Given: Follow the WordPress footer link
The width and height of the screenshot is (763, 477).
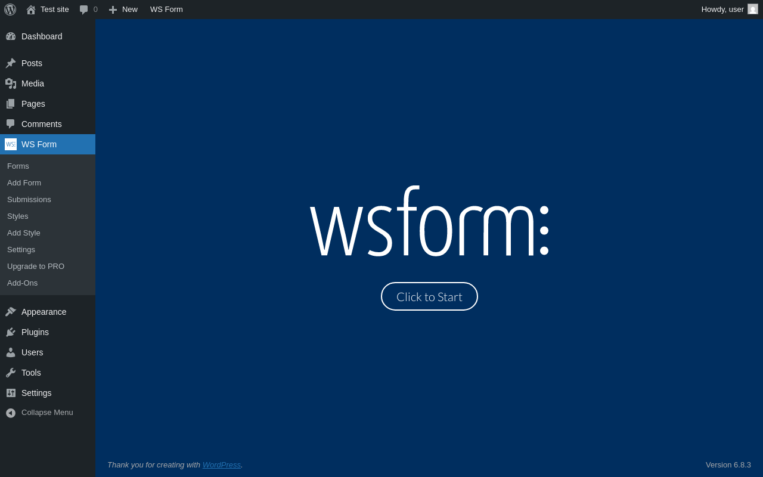Looking at the screenshot, I should point(222,464).
